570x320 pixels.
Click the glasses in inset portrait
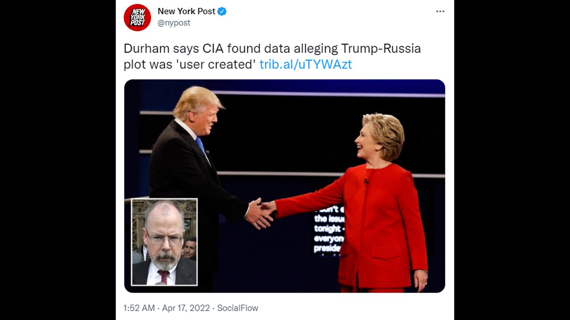[164, 239]
